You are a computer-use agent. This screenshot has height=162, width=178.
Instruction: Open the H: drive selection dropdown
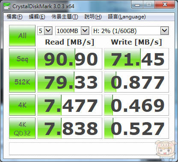coord(130,30)
